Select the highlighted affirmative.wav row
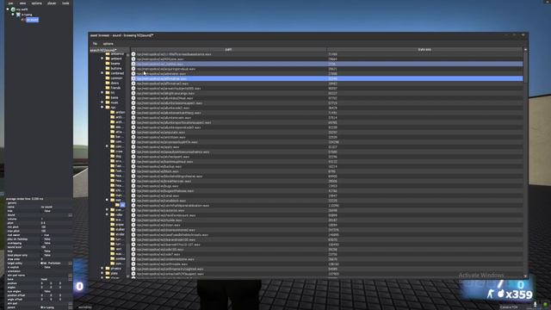 click(327, 78)
